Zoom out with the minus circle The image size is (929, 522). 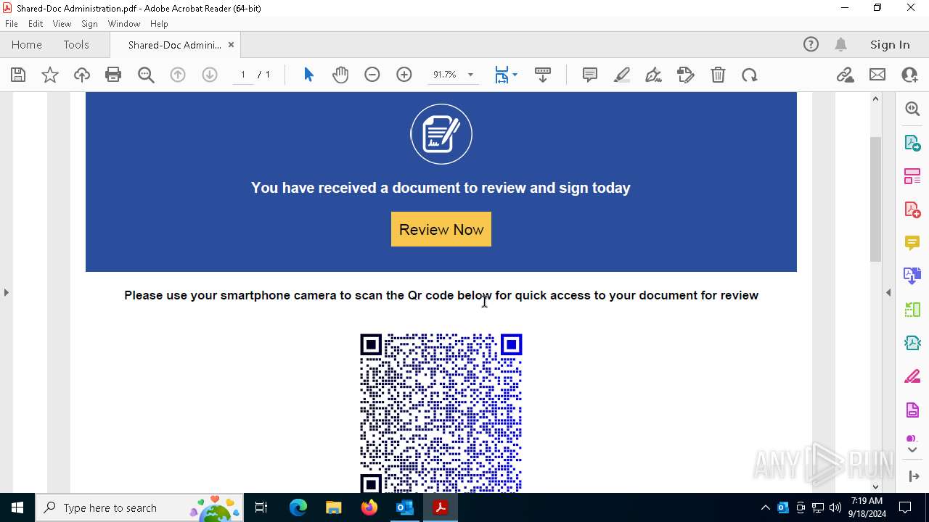click(372, 75)
